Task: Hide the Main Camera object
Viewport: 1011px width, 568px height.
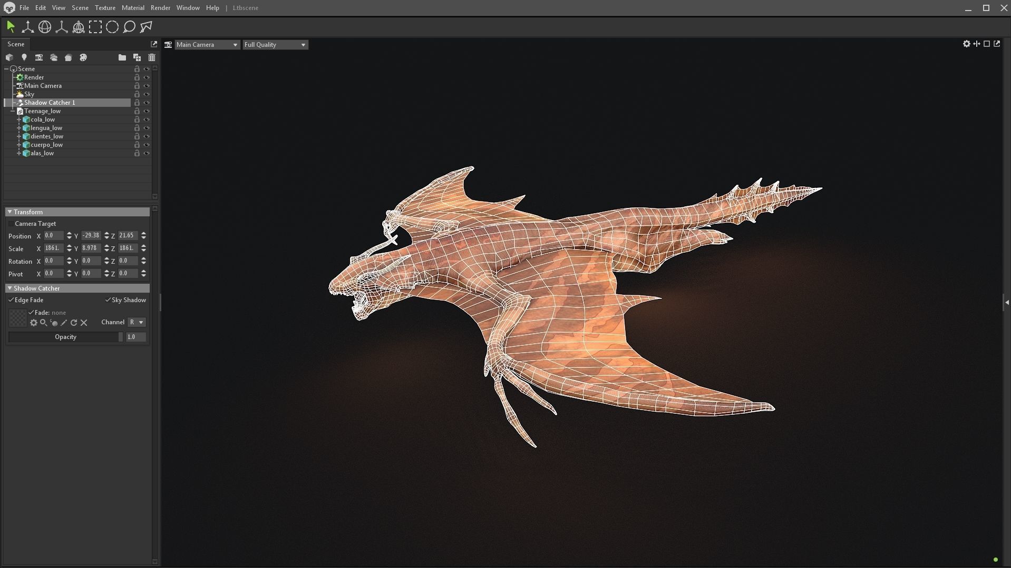Action: click(x=147, y=86)
